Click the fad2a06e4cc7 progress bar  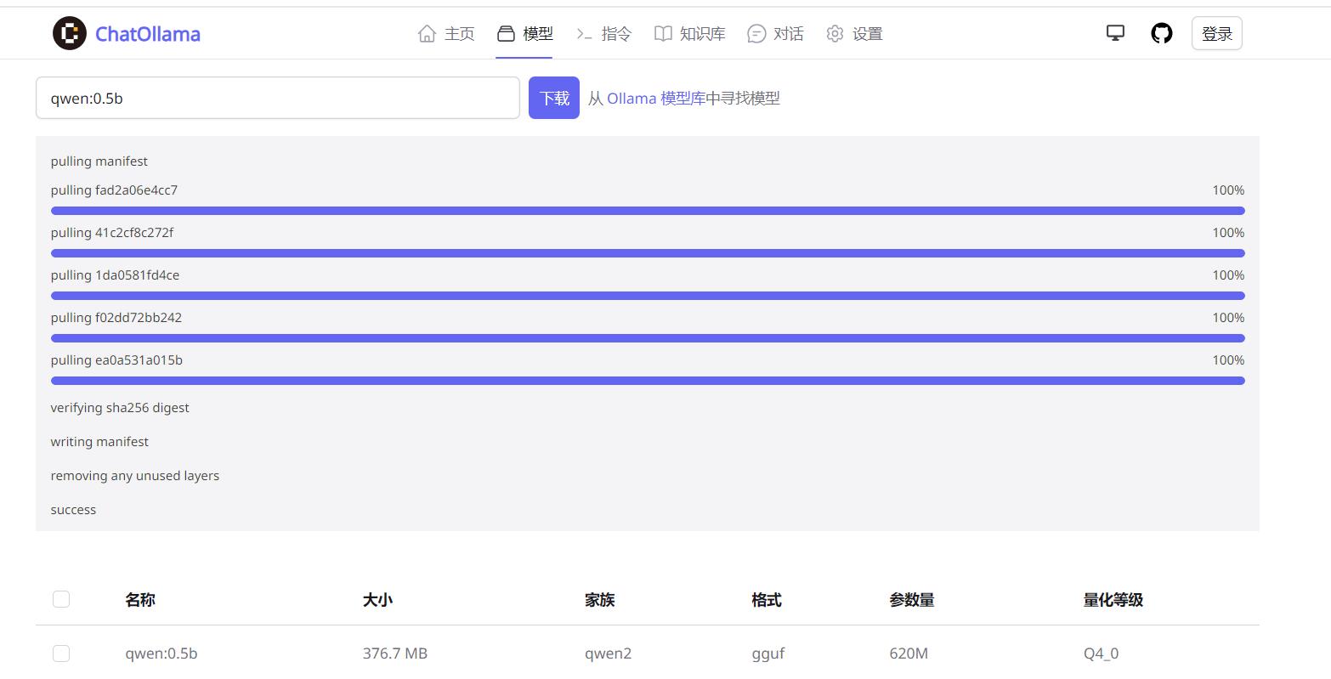(x=648, y=211)
